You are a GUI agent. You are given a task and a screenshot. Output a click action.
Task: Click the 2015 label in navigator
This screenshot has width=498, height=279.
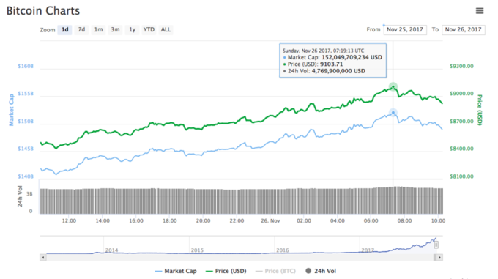197,250
